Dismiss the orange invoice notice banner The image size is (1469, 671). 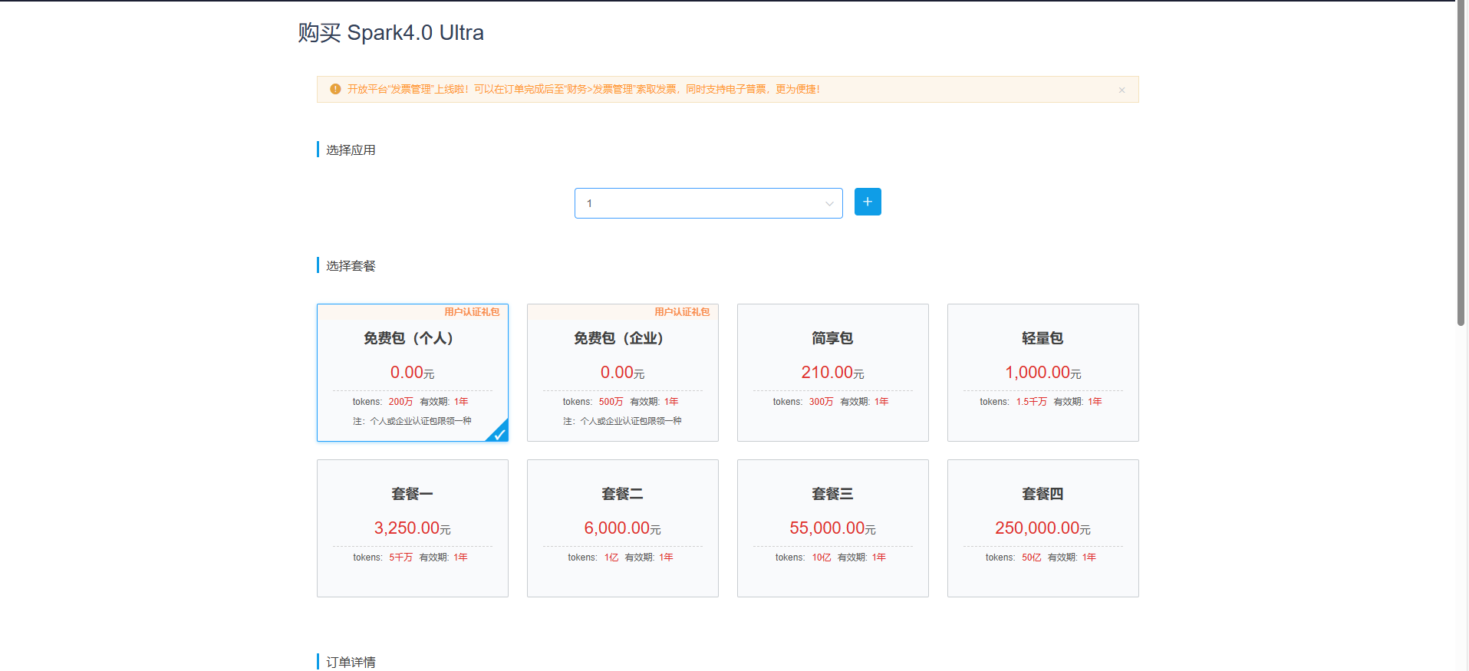click(1121, 90)
